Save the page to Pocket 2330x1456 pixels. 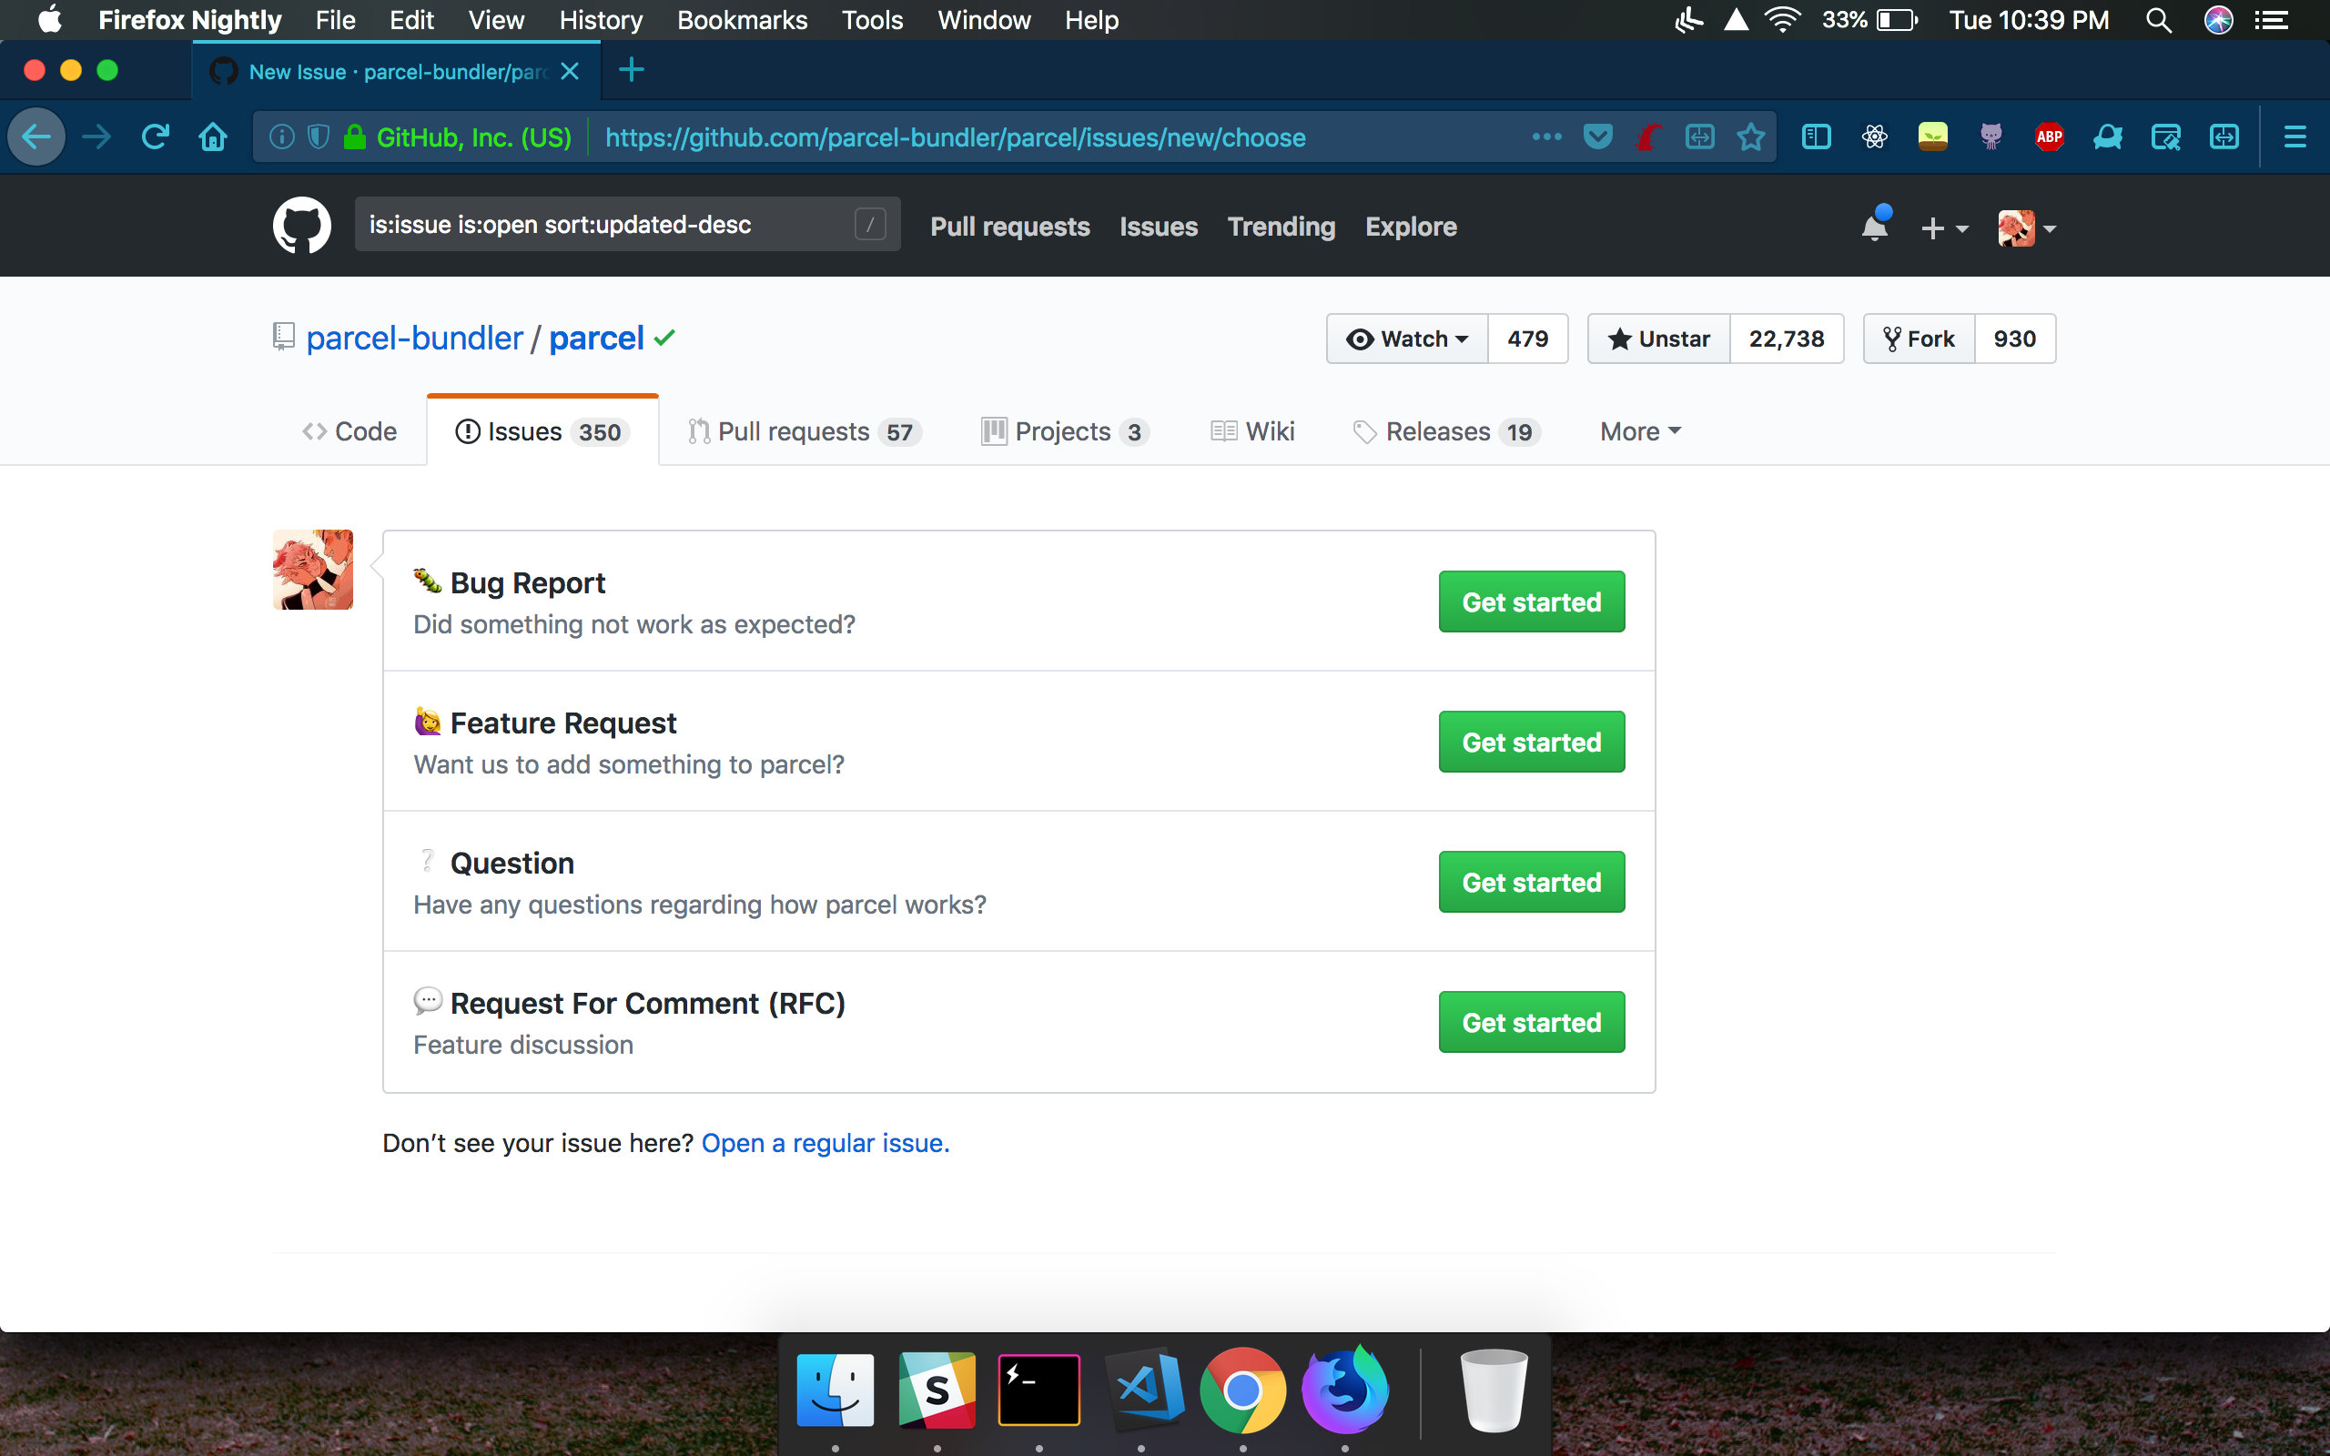1597,136
